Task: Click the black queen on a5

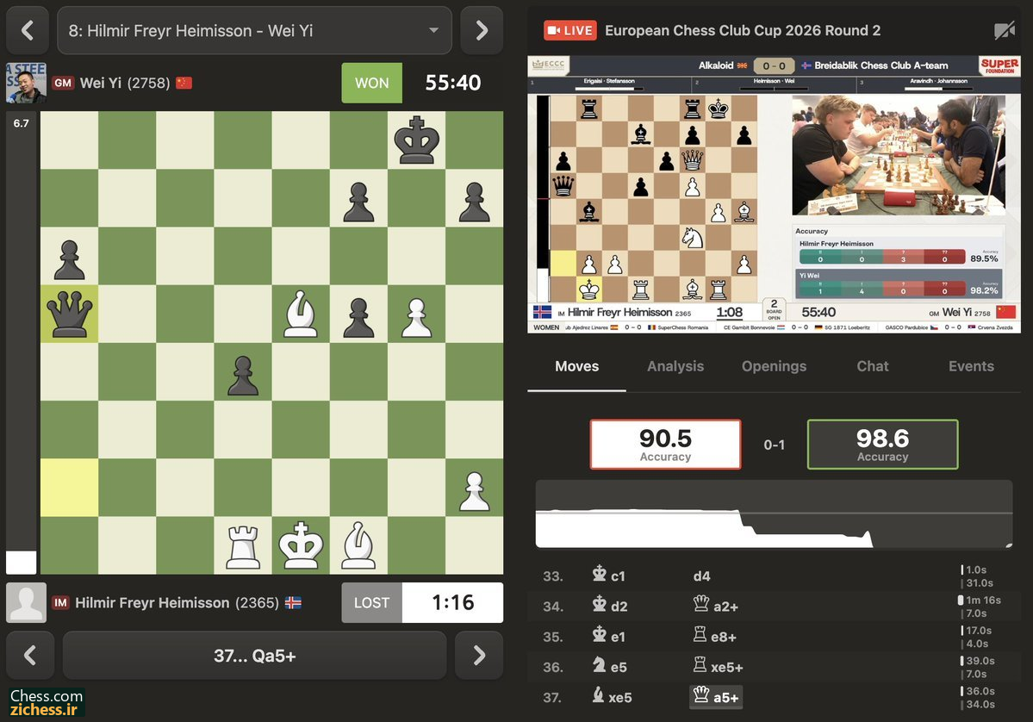Action: click(69, 314)
